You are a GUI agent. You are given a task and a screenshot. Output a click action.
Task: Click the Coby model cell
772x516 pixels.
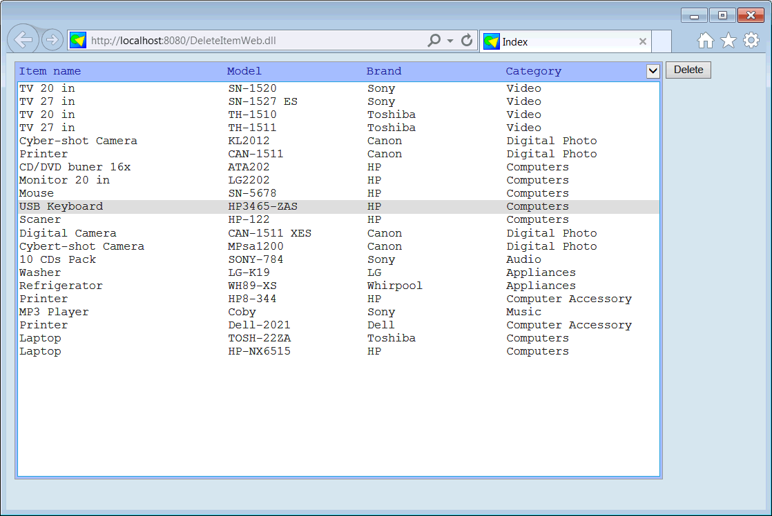pos(242,312)
